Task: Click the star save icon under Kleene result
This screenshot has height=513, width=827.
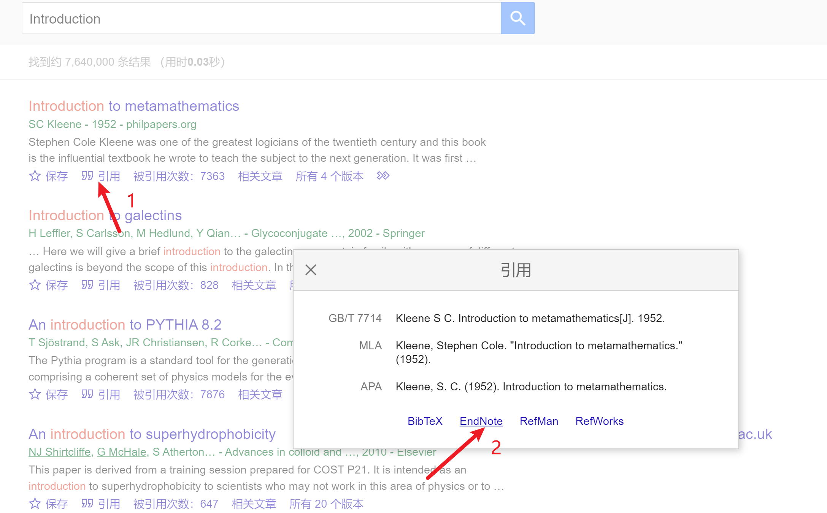Action: pyautogui.click(x=35, y=176)
